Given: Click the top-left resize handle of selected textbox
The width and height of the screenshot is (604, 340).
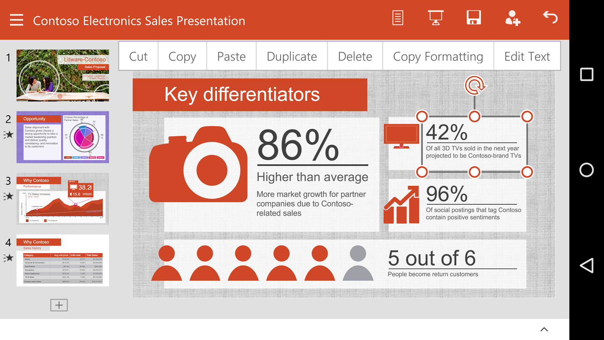Looking at the screenshot, I should pyautogui.click(x=422, y=116).
